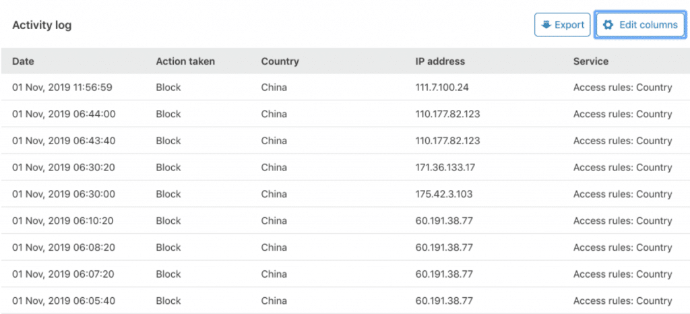Click the Service column header
Screen dimensions: 690x314
[x=590, y=61]
